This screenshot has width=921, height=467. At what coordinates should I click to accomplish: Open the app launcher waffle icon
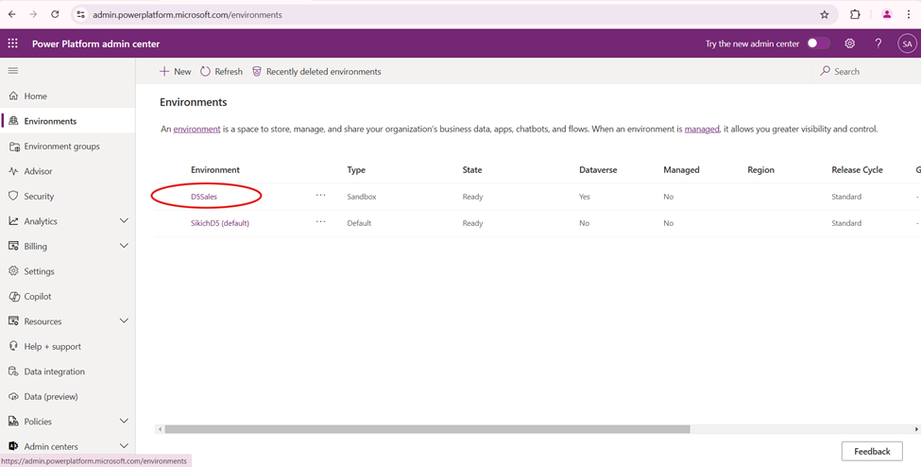13,43
